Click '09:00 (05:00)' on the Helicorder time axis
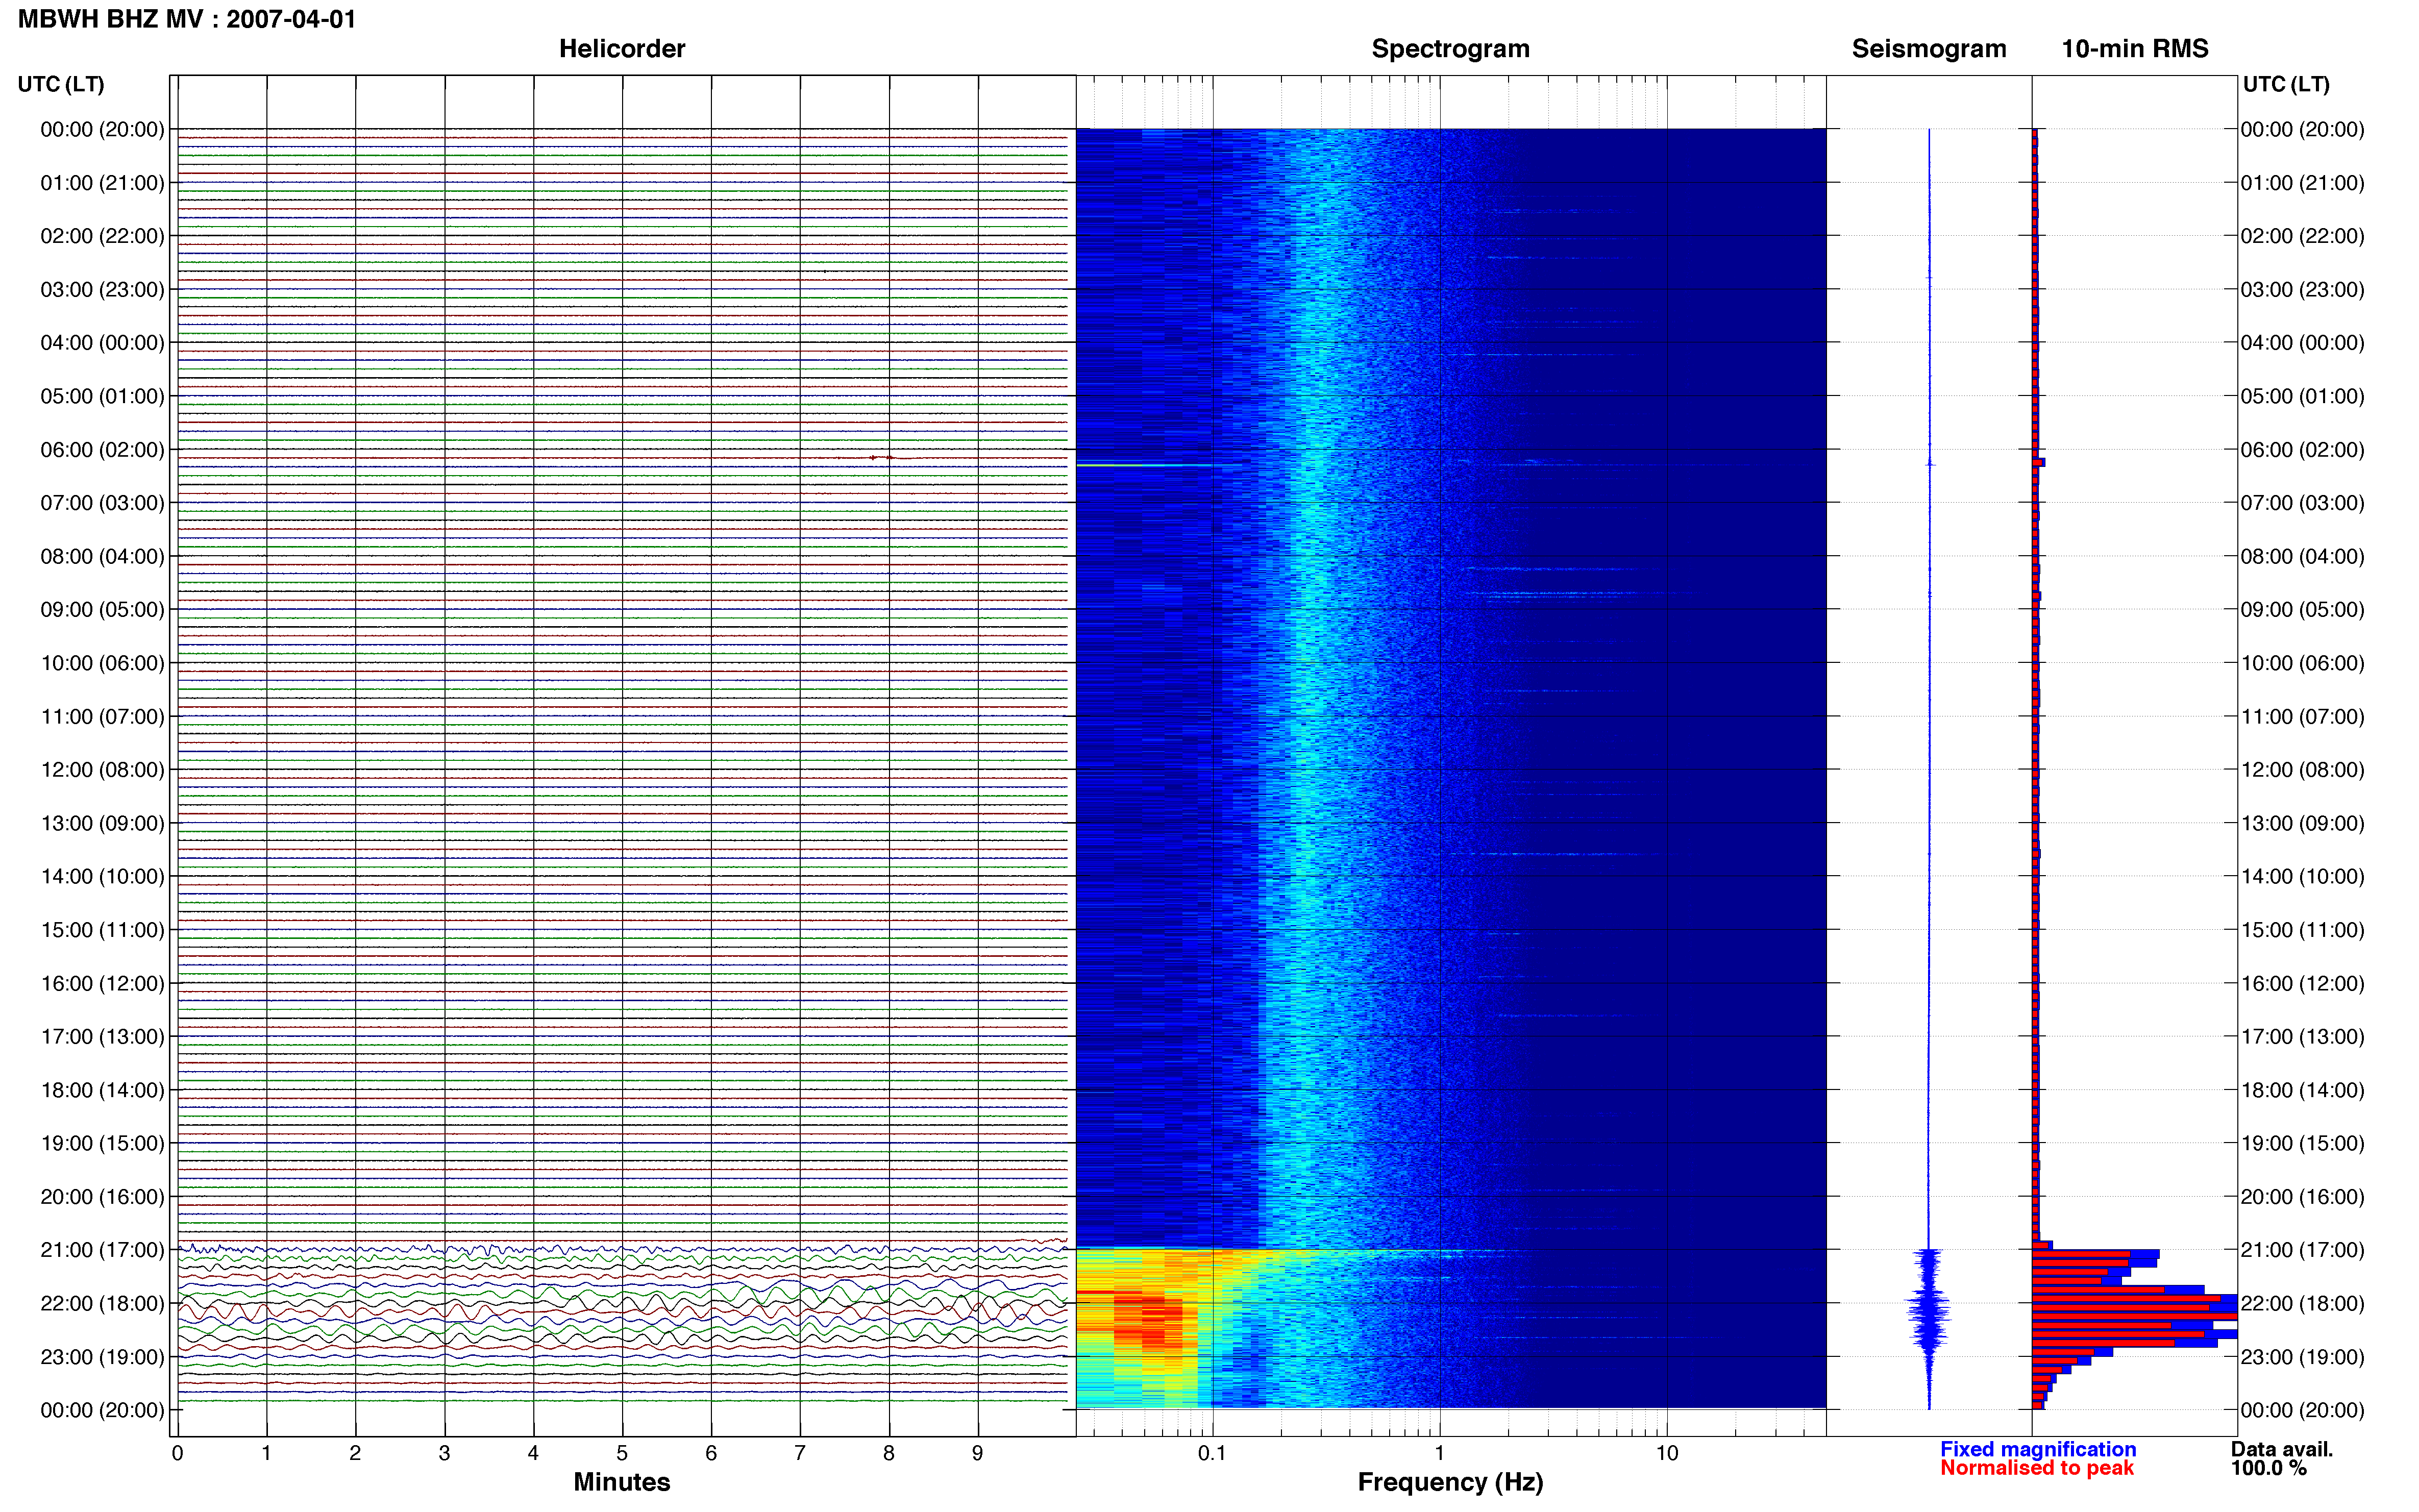This screenshot has height=1512, width=2419. [x=102, y=610]
